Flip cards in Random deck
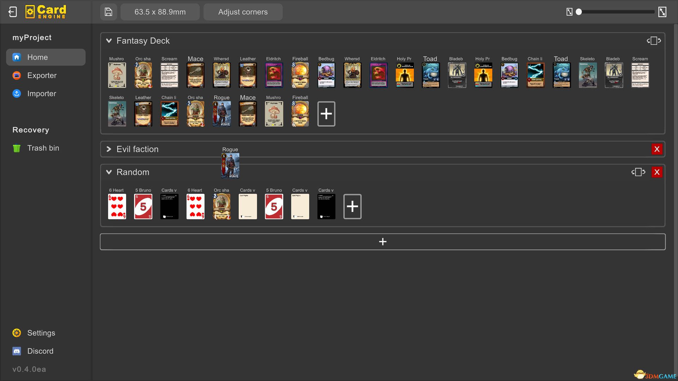 coord(638,172)
